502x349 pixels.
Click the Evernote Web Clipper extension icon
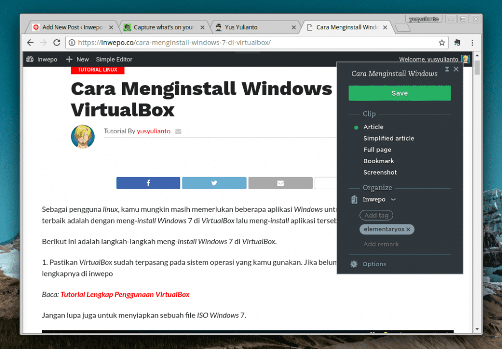tap(457, 43)
